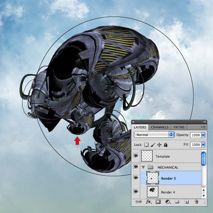Open the Layers panel options menu
The image size is (213, 213).
(x=203, y=127)
